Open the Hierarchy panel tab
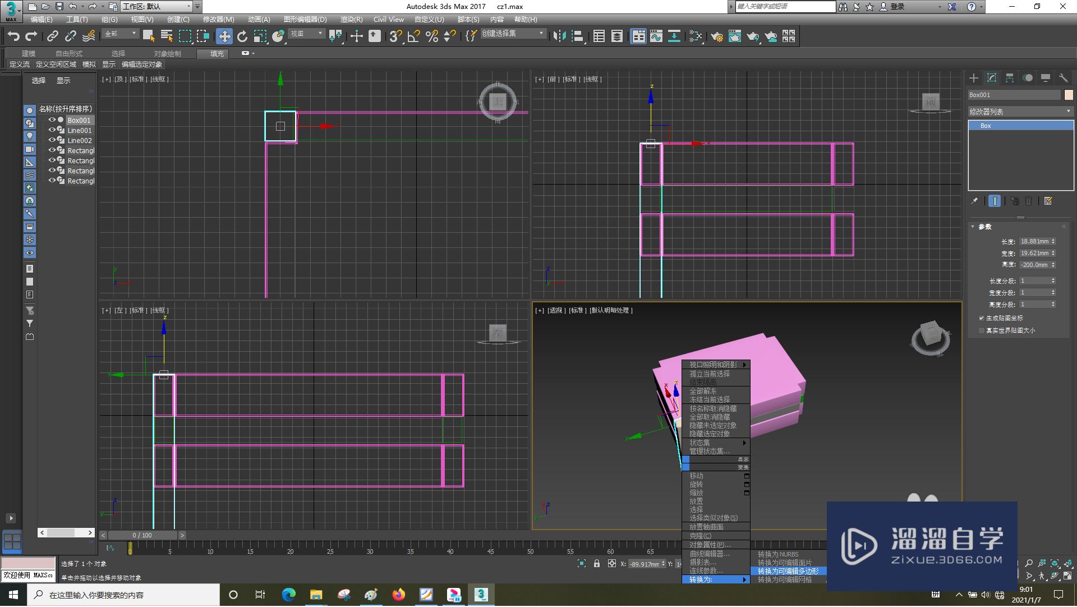The width and height of the screenshot is (1077, 607). click(1010, 78)
